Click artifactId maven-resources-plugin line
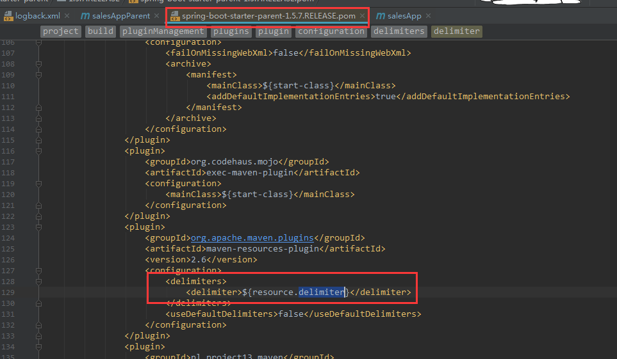The image size is (617, 359). [265, 249]
